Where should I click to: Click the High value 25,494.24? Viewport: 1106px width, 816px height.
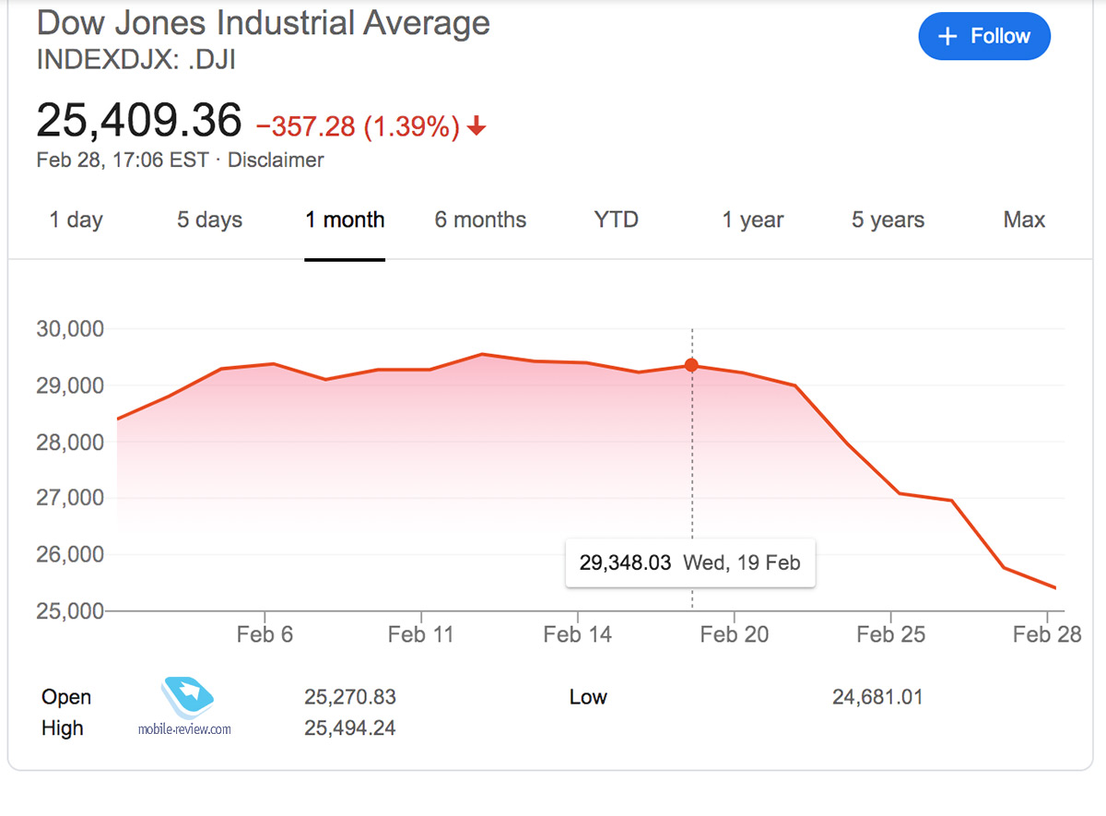pos(350,728)
